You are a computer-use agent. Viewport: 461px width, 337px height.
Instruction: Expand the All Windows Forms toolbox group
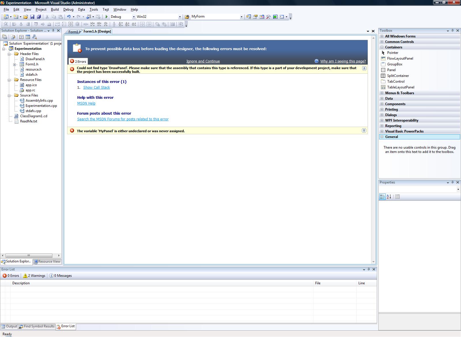382,36
